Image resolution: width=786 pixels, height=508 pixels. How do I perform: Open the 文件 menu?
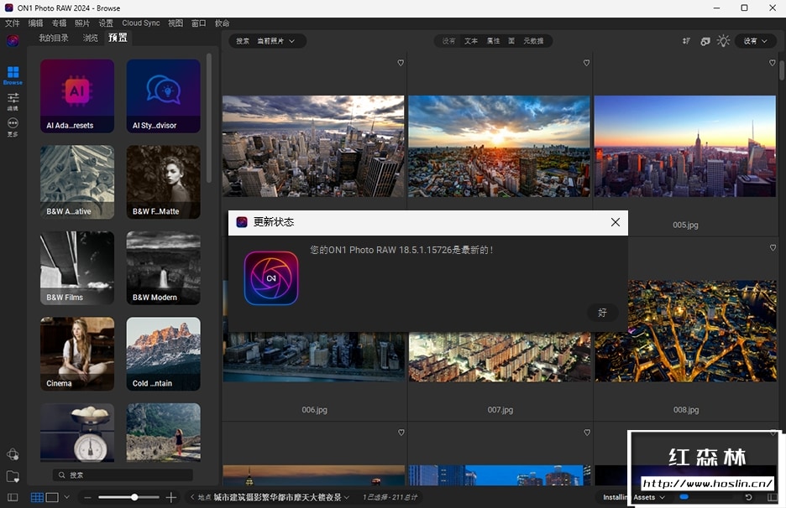tap(12, 23)
